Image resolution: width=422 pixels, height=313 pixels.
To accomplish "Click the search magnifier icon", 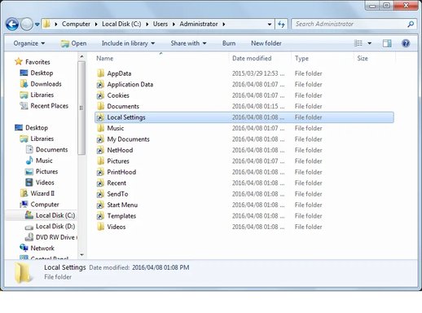I will pyautogui.click(x=411, y=24).
